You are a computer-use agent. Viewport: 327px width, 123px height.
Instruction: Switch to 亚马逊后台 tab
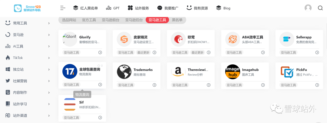(x=134, y=20)
